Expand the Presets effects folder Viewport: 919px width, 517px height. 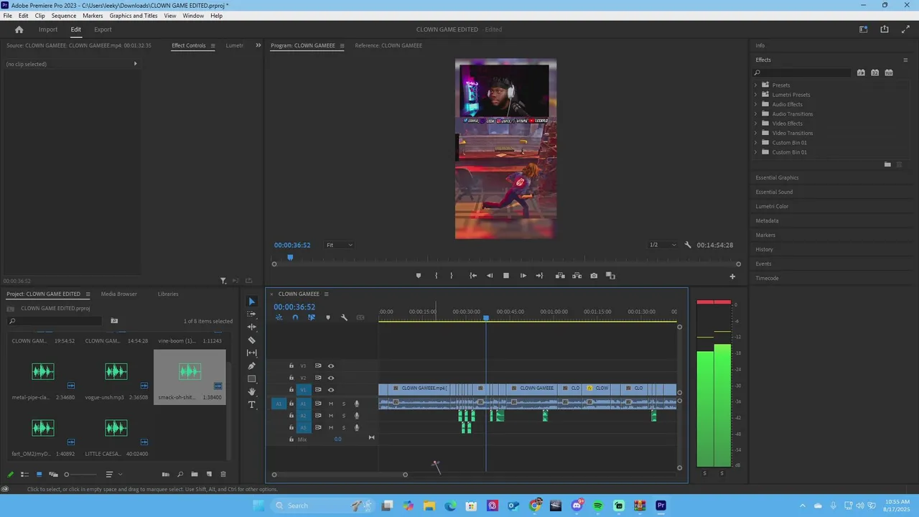coord(755,85)
